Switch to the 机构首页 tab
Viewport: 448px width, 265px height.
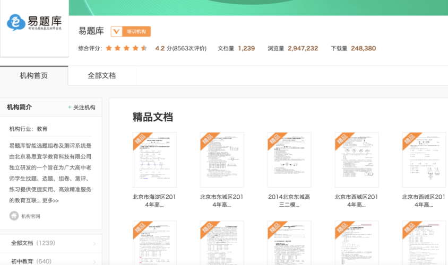tap(34, 76)
